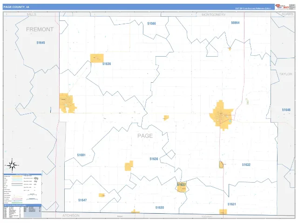
Task: Click ZIP code label 50864
Action: click(x=235, y=23)
